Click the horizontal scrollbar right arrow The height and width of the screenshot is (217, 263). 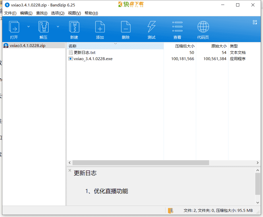point(258,163)
